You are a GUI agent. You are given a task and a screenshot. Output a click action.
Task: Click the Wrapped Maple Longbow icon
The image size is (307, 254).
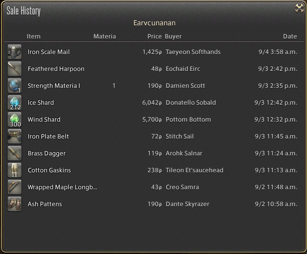15,187
